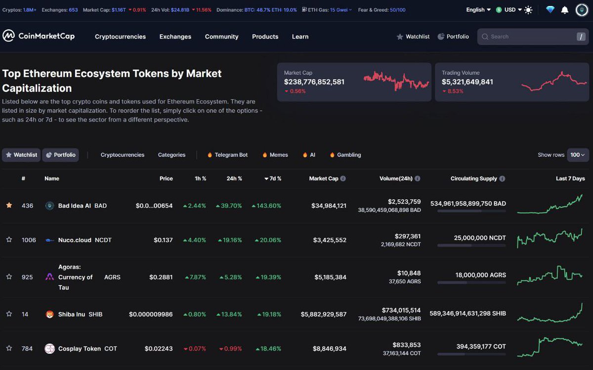Open the Shiba Inu 7-day sparkline chart

pos(550,312)
